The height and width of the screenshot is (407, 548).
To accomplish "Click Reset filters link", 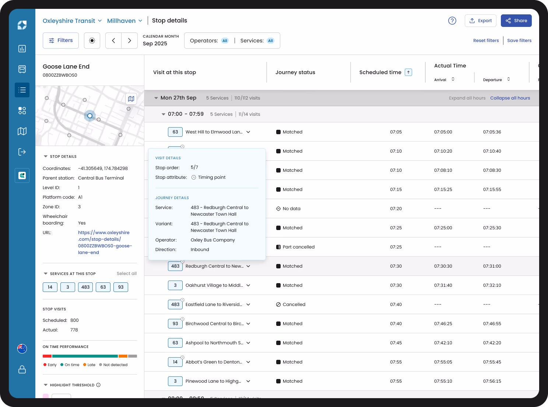I will 486,41.
